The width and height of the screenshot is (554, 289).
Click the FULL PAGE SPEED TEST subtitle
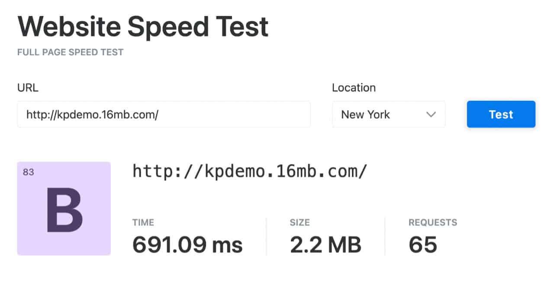click(70, 52)
